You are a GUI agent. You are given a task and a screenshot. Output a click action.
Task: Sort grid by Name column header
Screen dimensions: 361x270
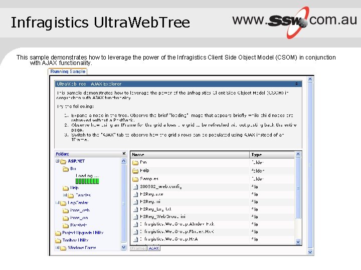coord(190,154)
